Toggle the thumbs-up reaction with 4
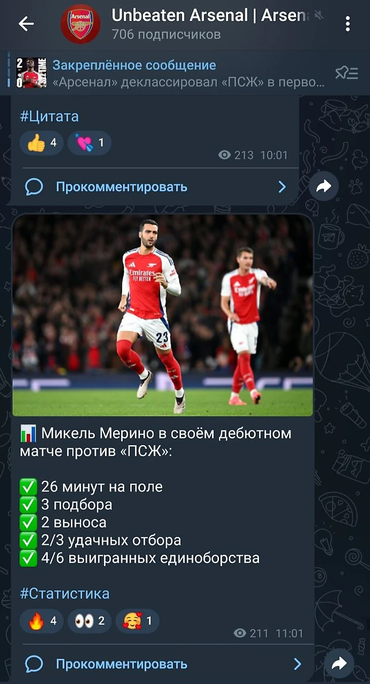This screenshot has width=370, height=684. (42, 143)
